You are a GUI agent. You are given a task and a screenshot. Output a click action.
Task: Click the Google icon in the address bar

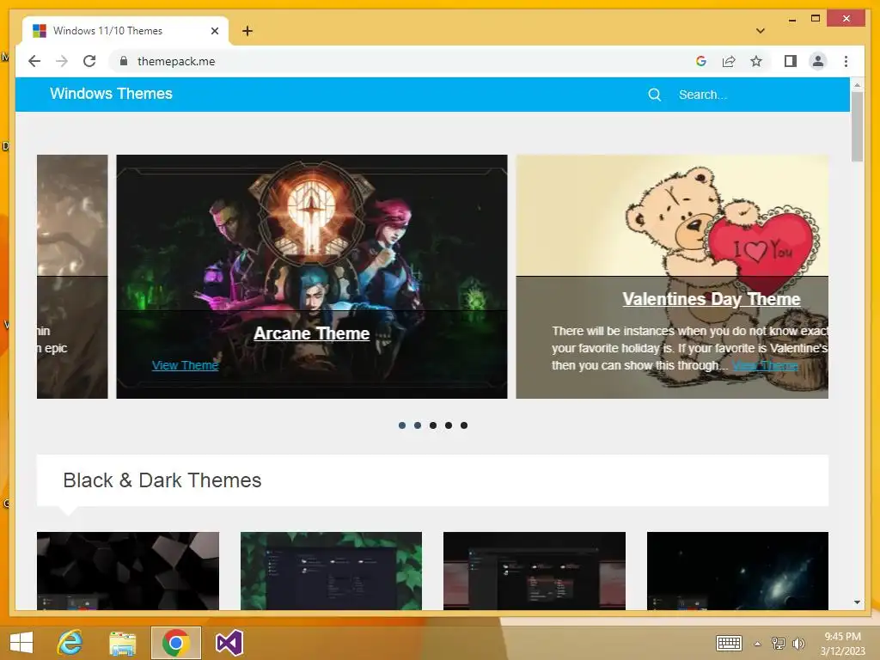tap(700, 61)
